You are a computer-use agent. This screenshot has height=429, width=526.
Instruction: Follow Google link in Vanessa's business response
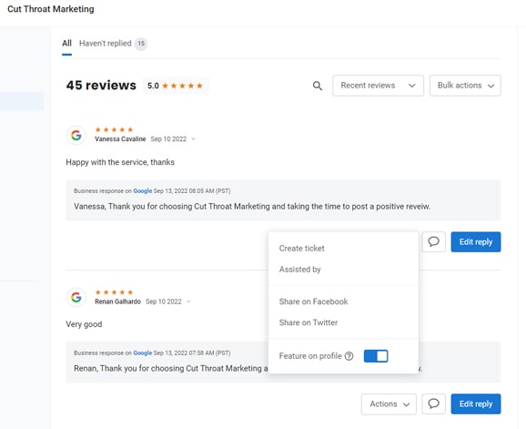pyautogui.click(x=143, y=190)
